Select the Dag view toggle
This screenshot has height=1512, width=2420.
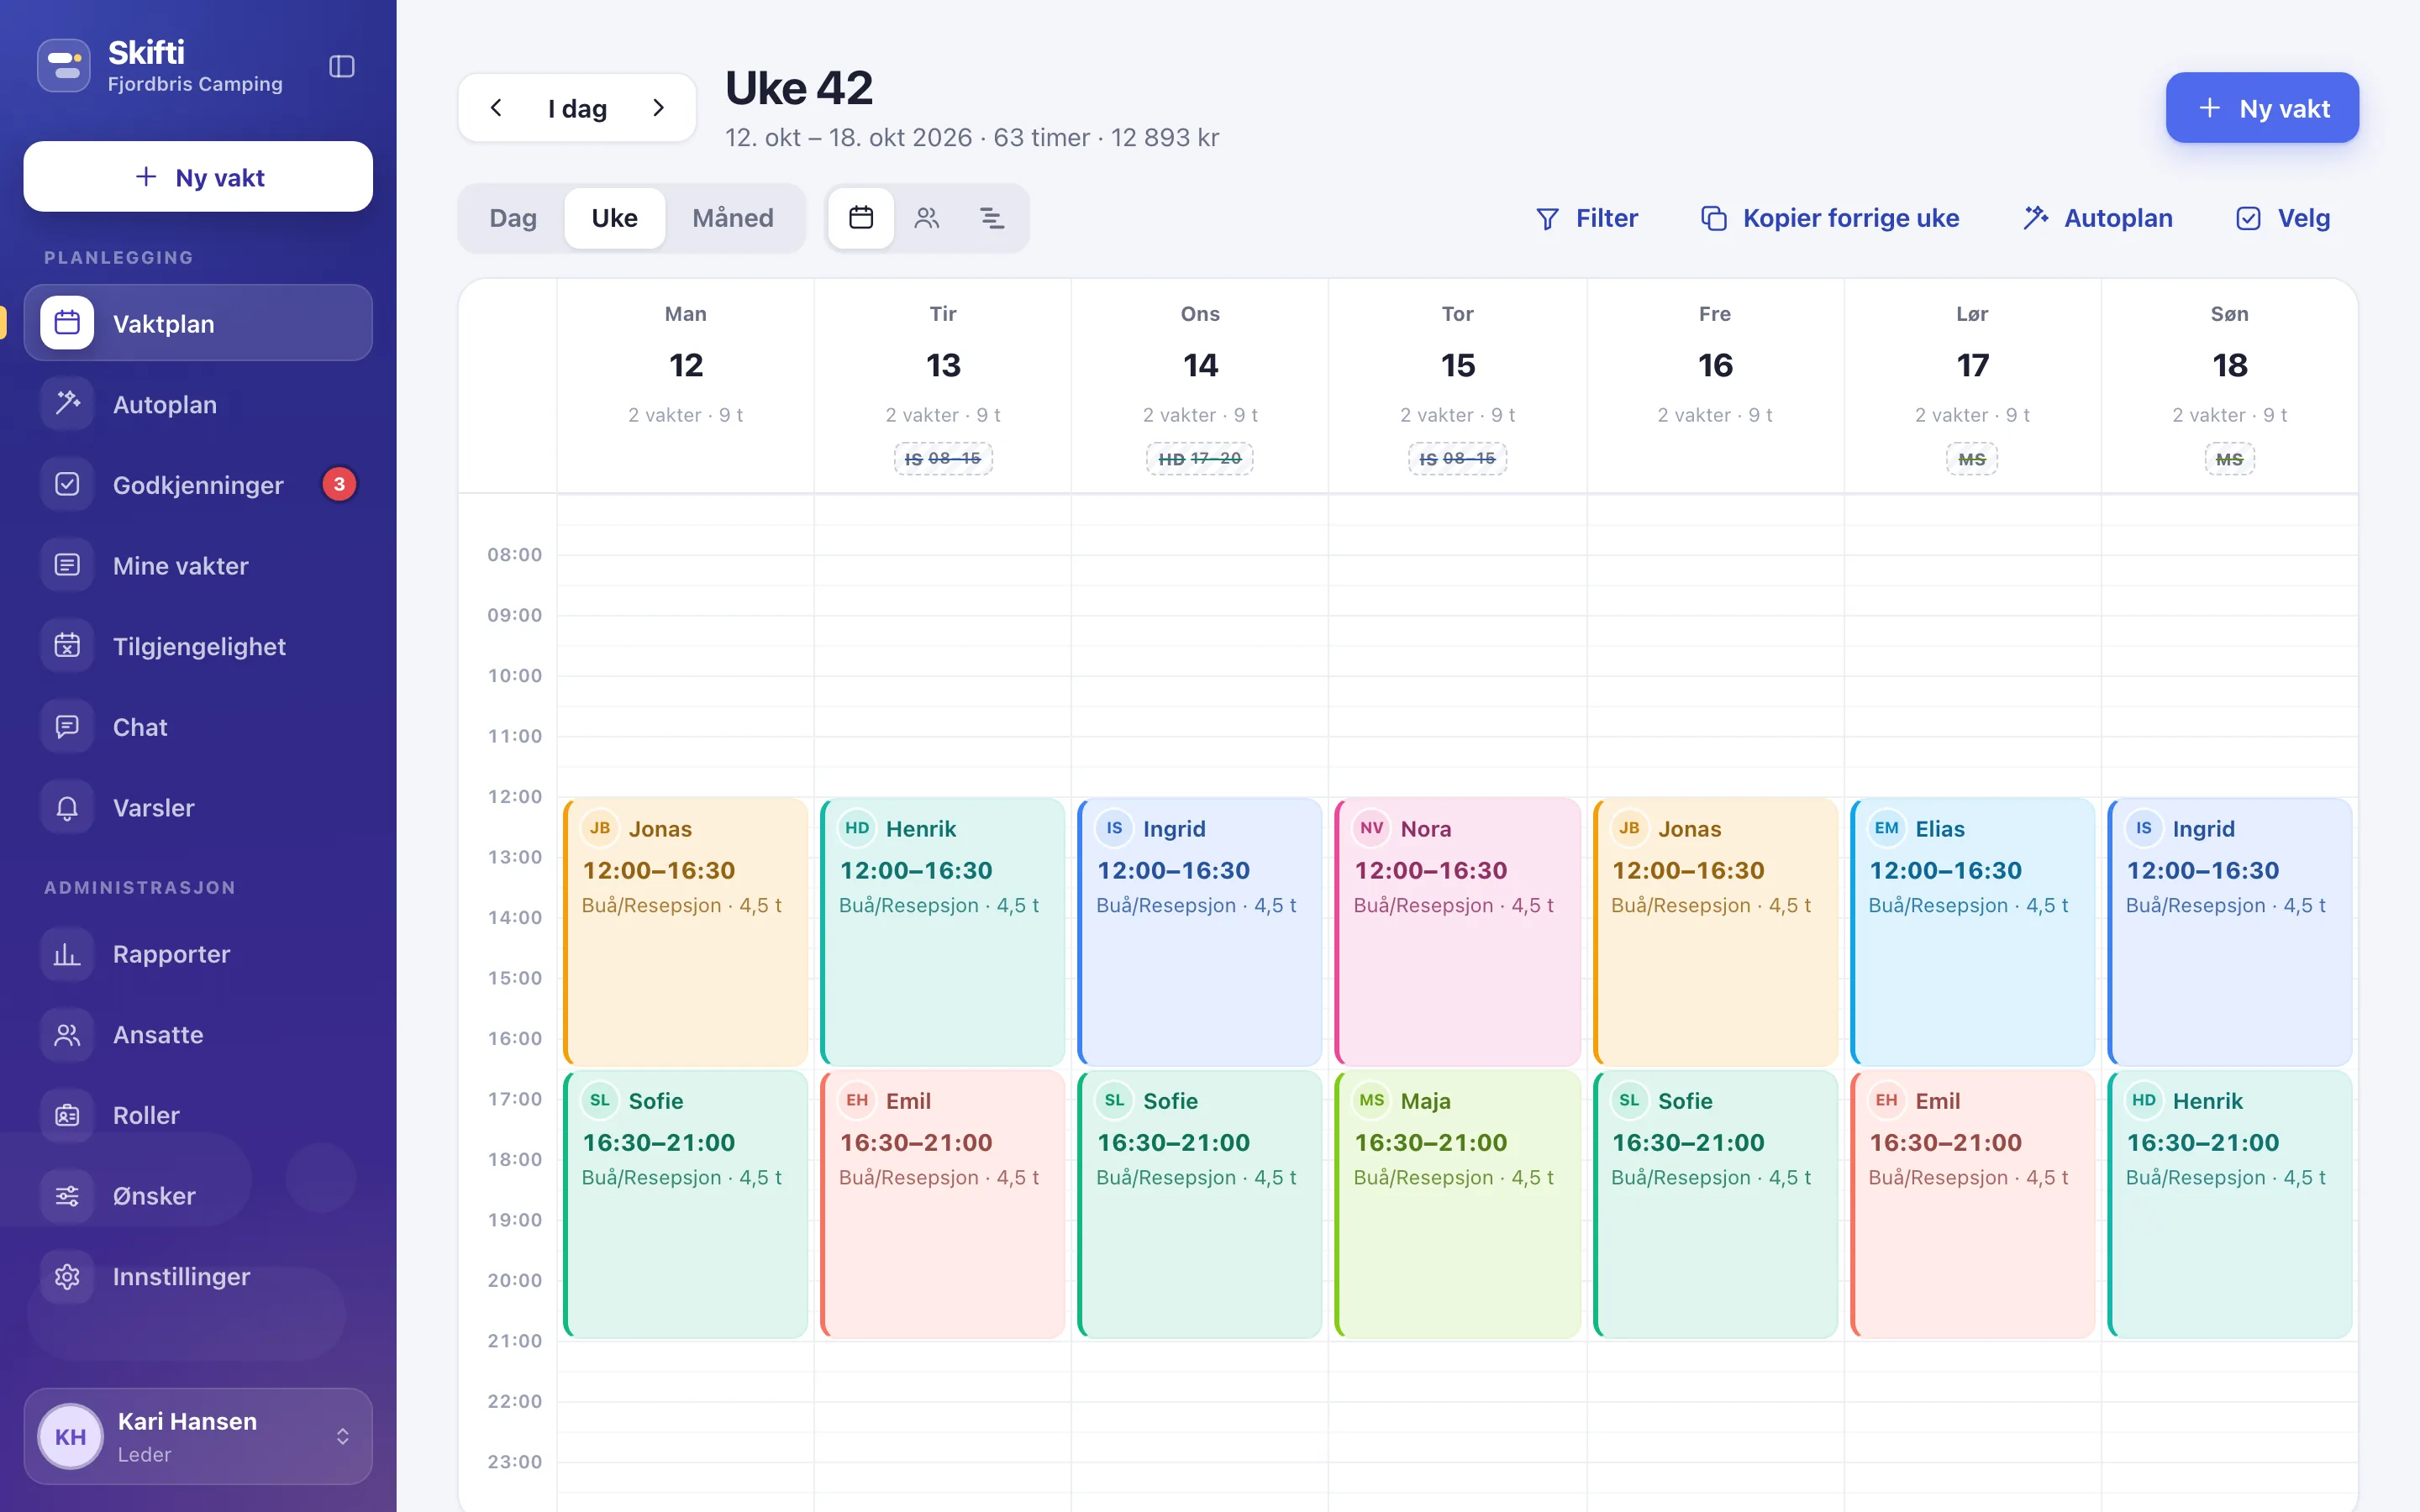coord(513,218)
